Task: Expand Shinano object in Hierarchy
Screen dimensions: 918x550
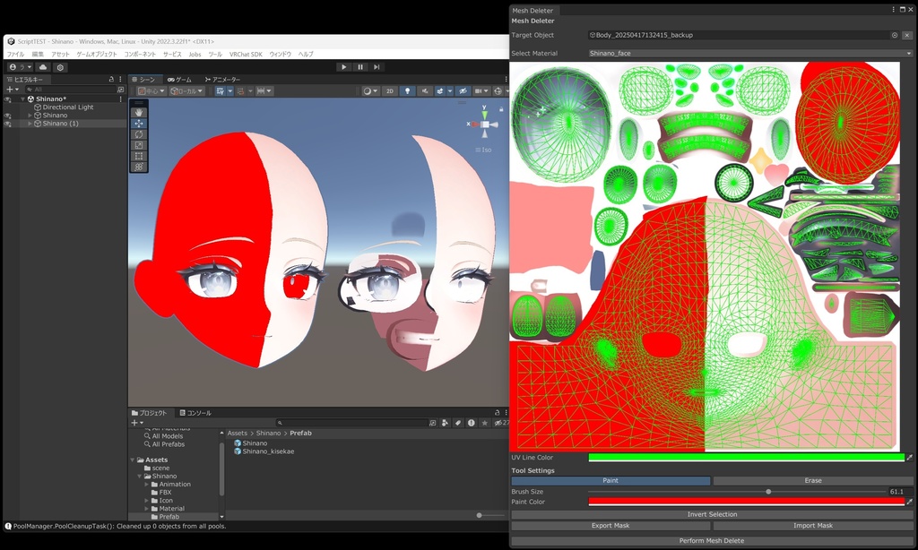Action: [x=30, y=116]
